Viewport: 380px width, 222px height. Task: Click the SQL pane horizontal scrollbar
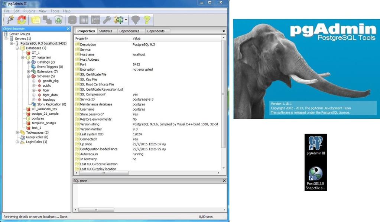pyautogui.click(x=96, y=210)
